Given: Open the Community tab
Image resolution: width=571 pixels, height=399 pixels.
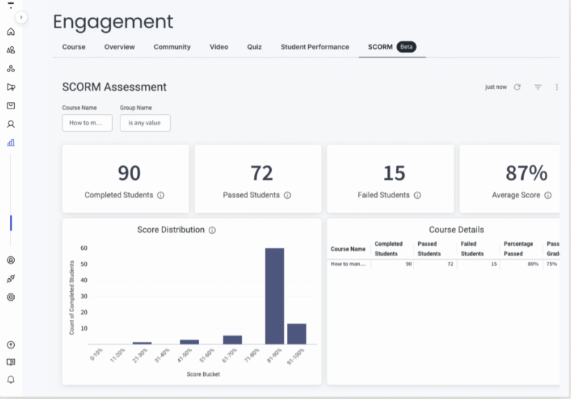Looking at the screenshot, I should pos(172,47).
